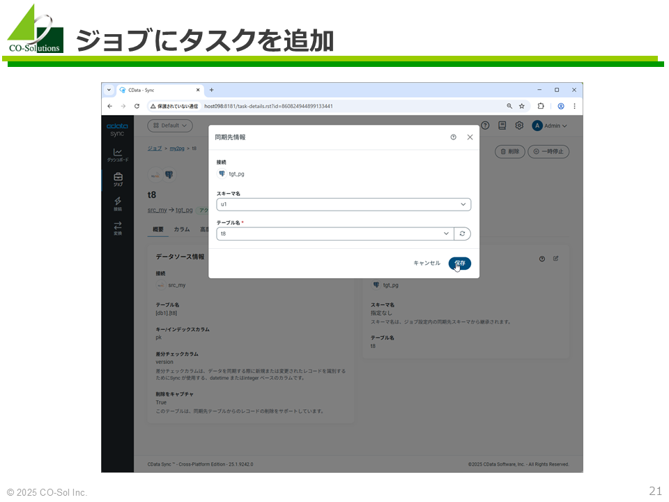Bookmark the page with the star icon
Screen dimensions: 669x502
coord(522,106)
